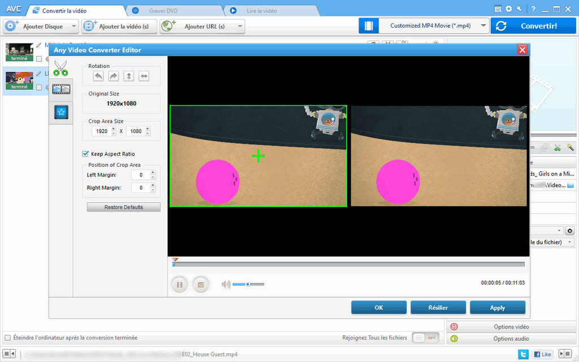Expand Options vidéo section
The width and height of the screenshot is (579, 362).
pos(511,326)
